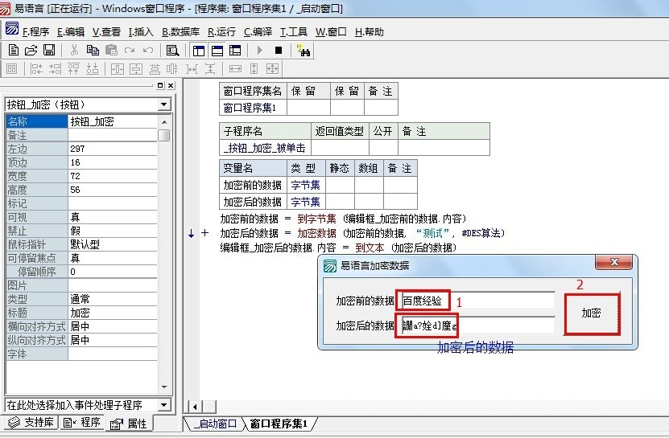Click the align bottom edges icon
Image resolution: width=669 pixels, height=438 pixels.
92,68
